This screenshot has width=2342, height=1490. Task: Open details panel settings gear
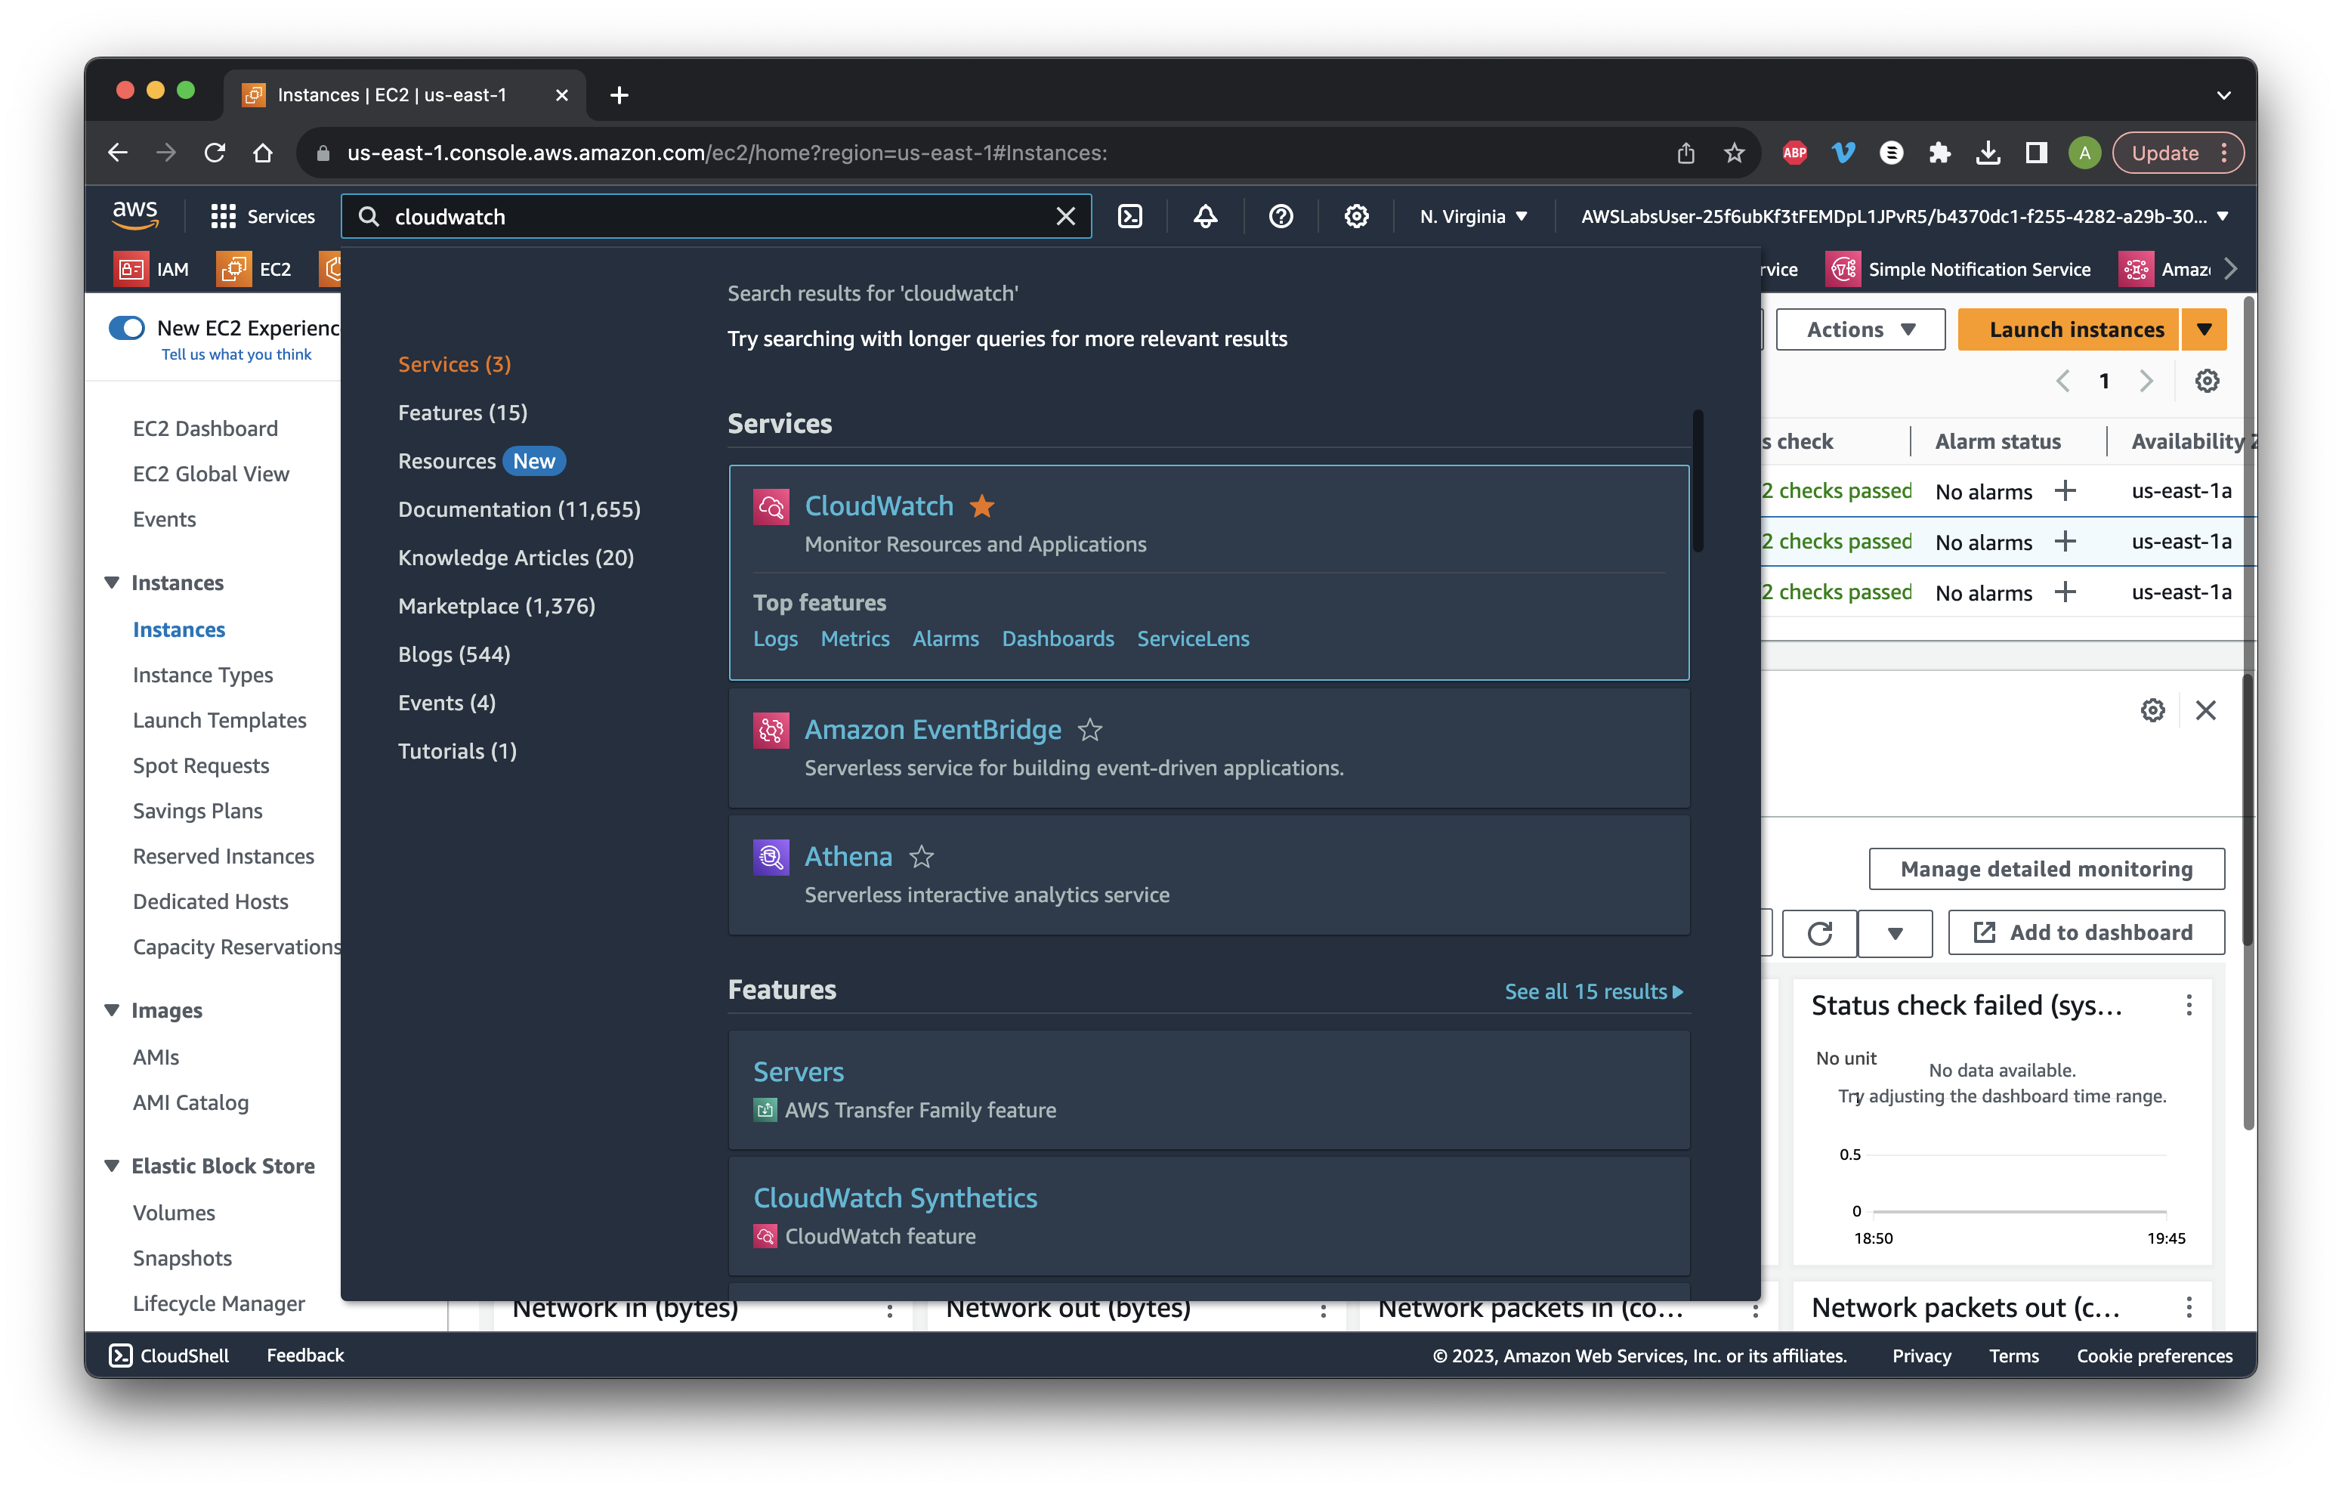click(2152, 710)
